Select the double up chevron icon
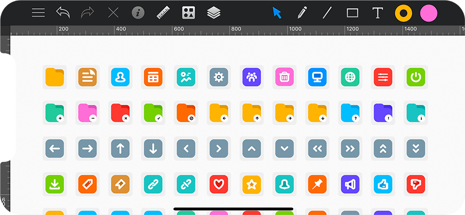 (383, 148)
